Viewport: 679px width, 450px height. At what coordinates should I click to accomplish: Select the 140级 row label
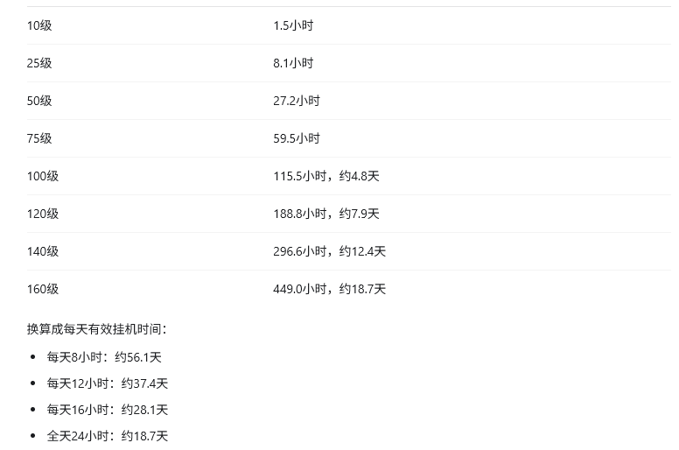43,251
